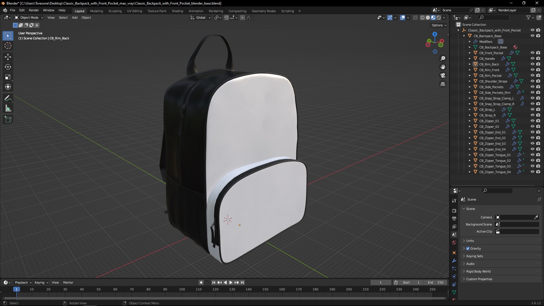The height and width of the screenshot is (306, 544).
Task: Switch to the Shading workspace tab
Action: tap(177, 11)
